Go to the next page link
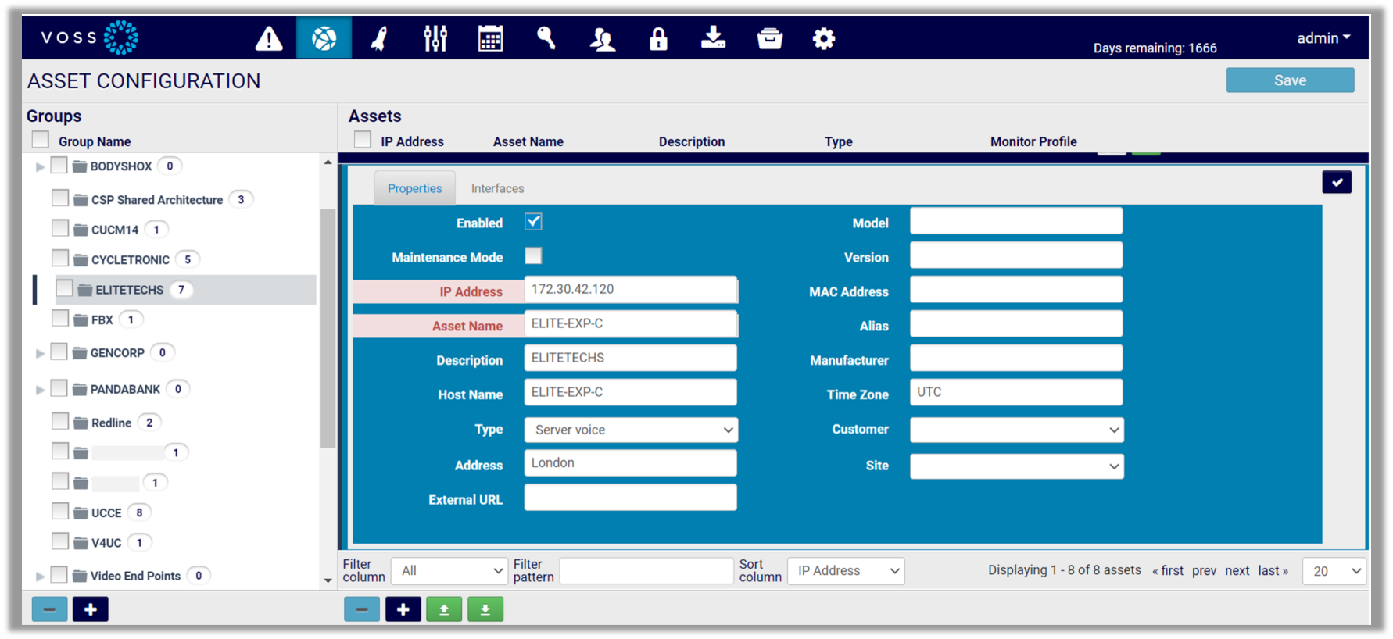The width and height of the screenshot is (1393, 639). (x=1237, y=571)
